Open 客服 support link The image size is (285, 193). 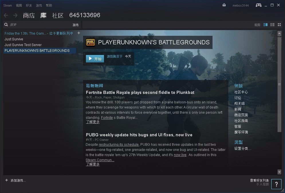click(238, 127)
